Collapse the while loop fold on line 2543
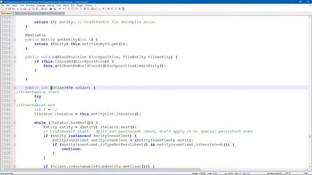 click(15, 122)
